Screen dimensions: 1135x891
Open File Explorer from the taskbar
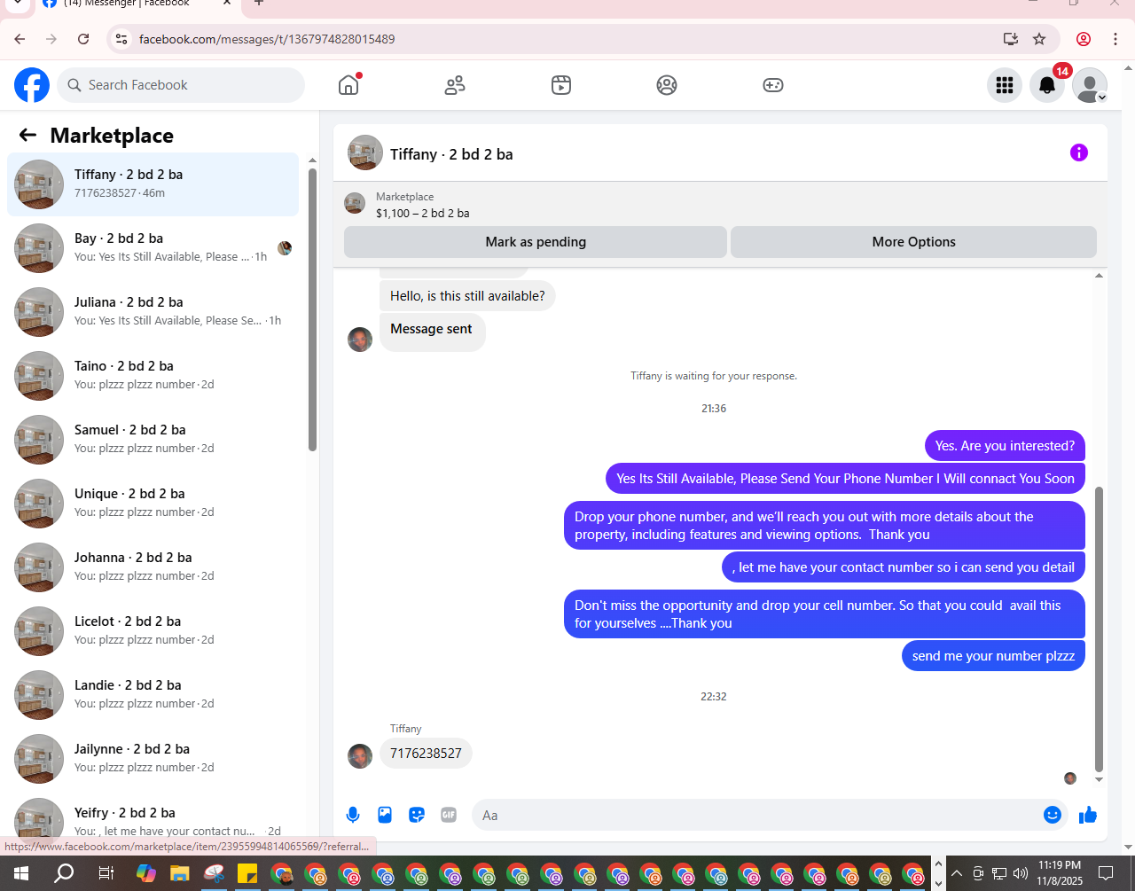[x=180, y=873]
